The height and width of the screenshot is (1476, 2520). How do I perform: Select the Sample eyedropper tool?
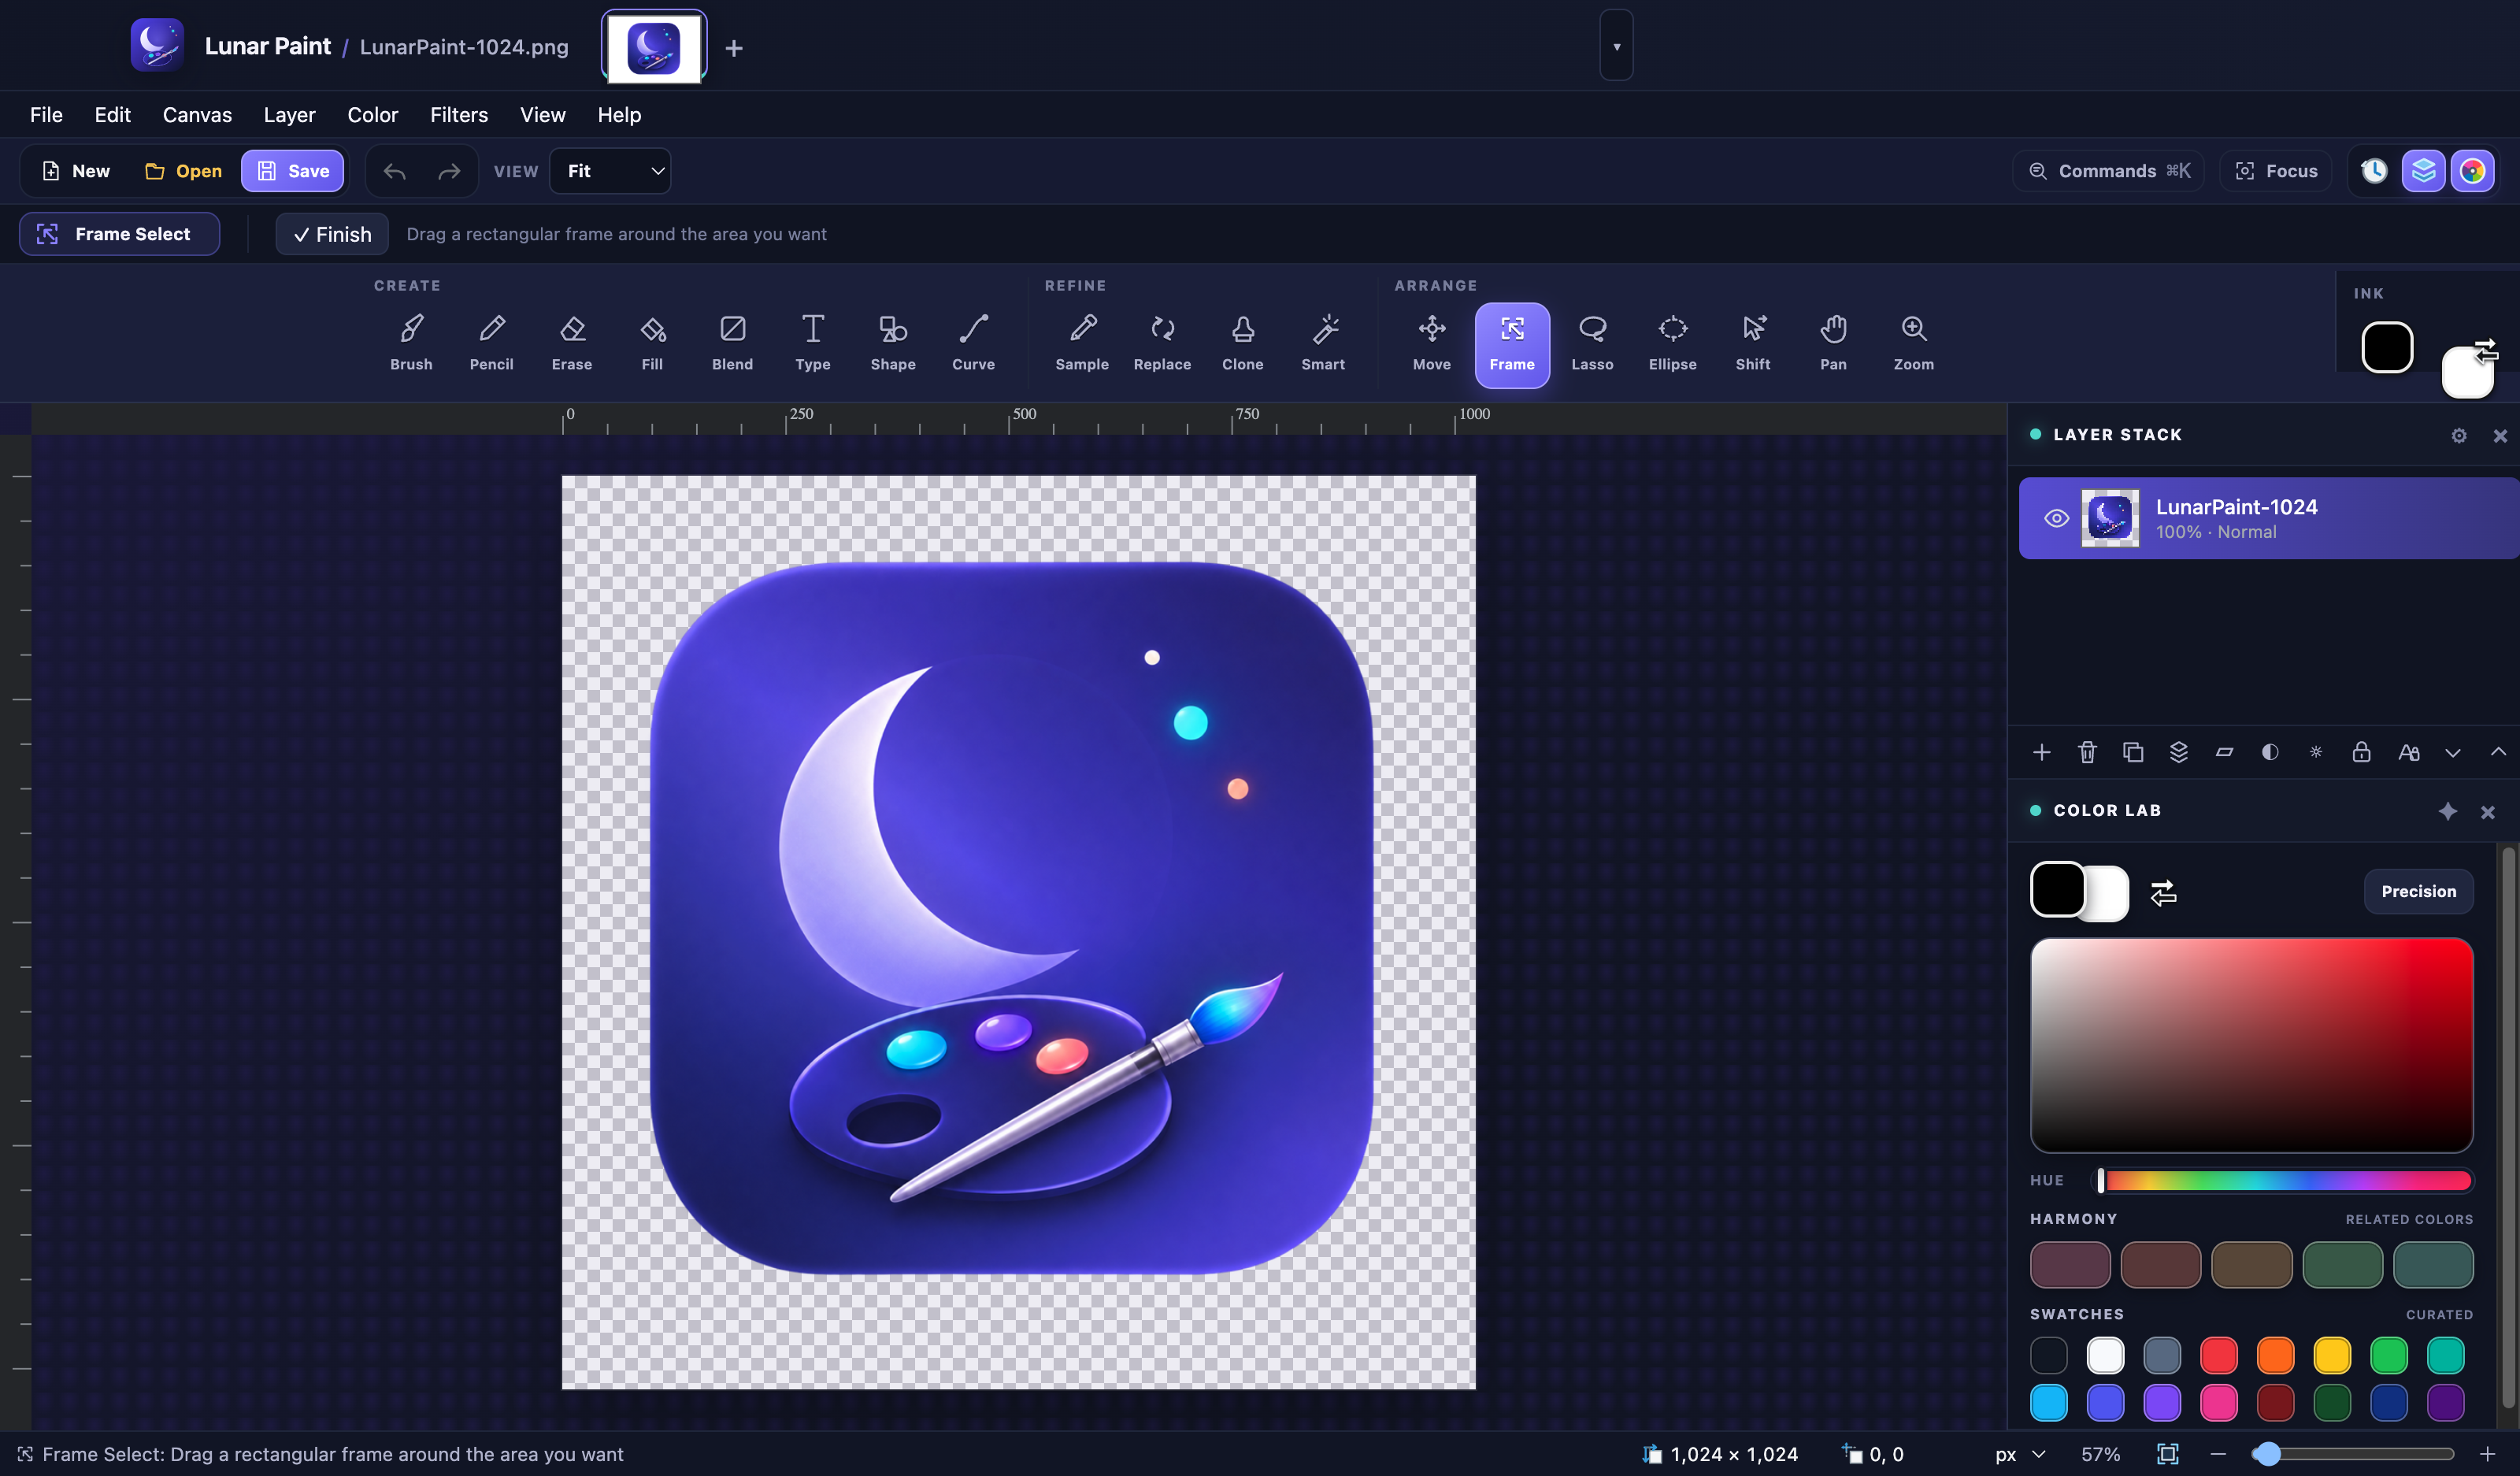click(1082, 344)
